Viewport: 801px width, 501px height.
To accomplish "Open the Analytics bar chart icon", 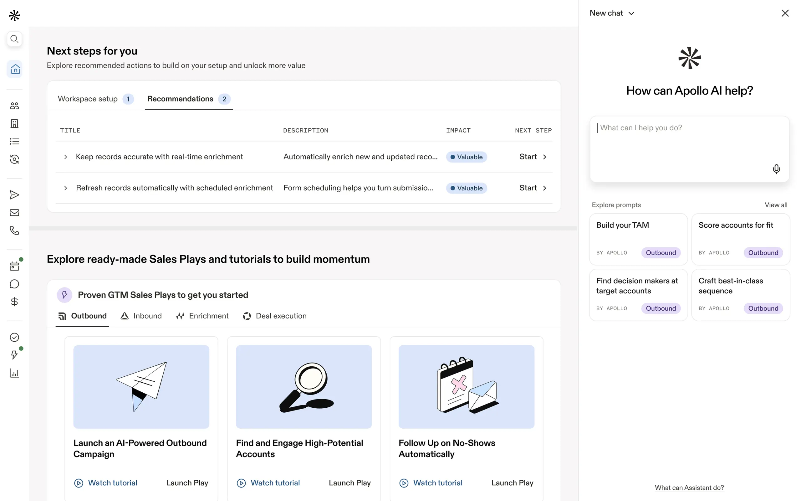I will click(14, 373).
